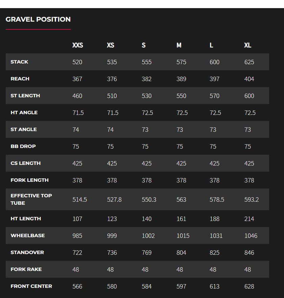Click the FRONT CENTER row label
The height and width of the screenshot is (298, 284).
pyautogui.click(x=31, y=286)
